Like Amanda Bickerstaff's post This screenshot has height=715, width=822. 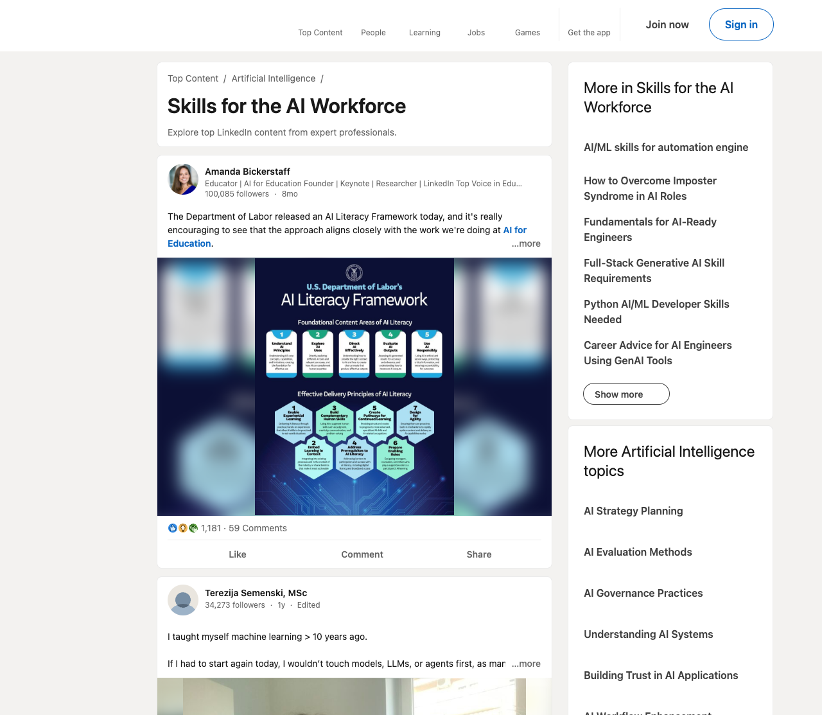238,554
